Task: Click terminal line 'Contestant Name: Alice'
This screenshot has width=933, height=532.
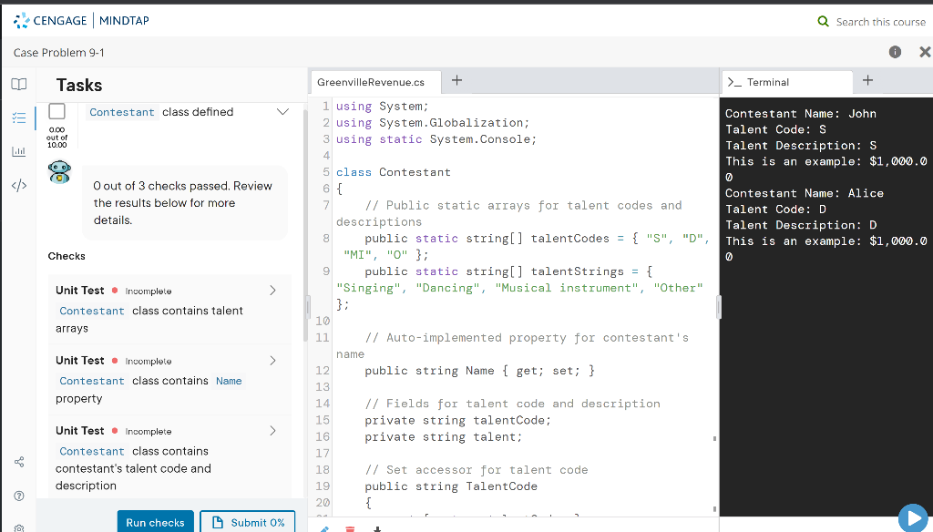Action: click(x=805, y=193)
